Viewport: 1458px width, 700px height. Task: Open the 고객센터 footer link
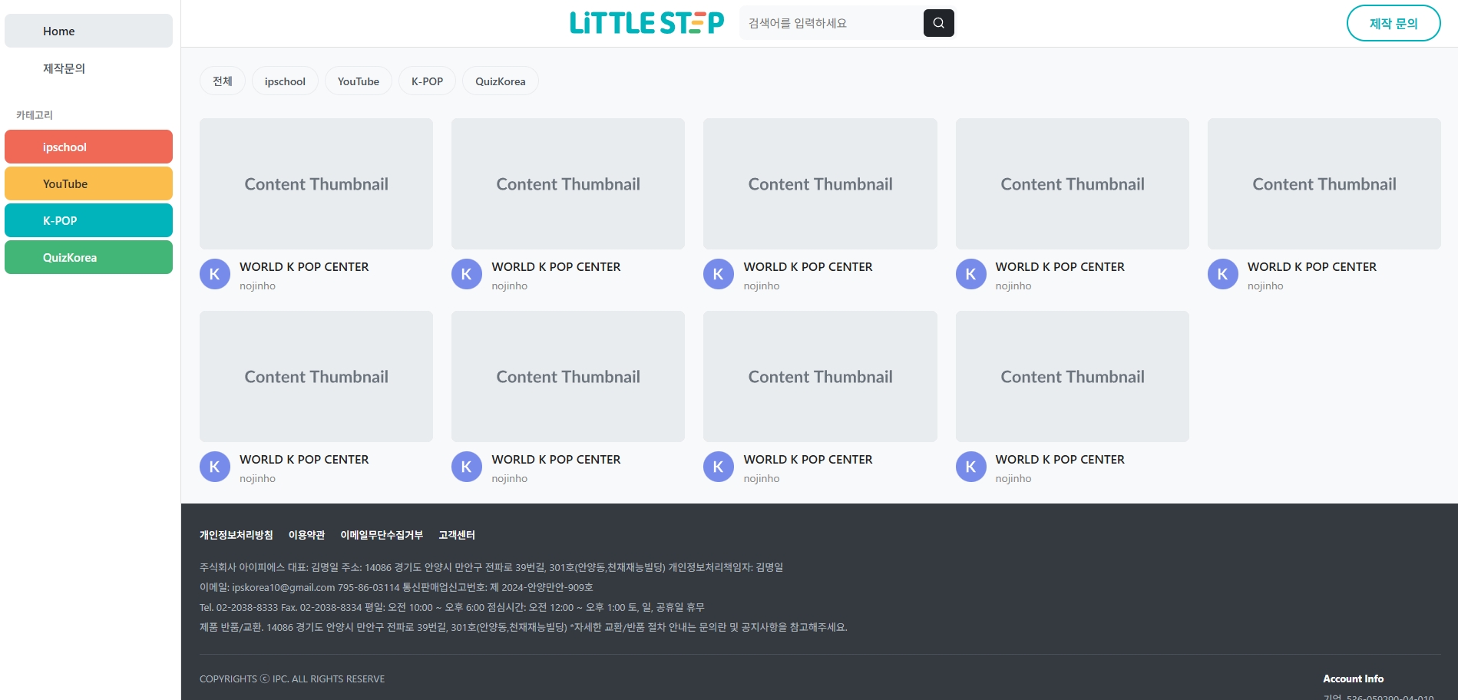click(457, 535)
